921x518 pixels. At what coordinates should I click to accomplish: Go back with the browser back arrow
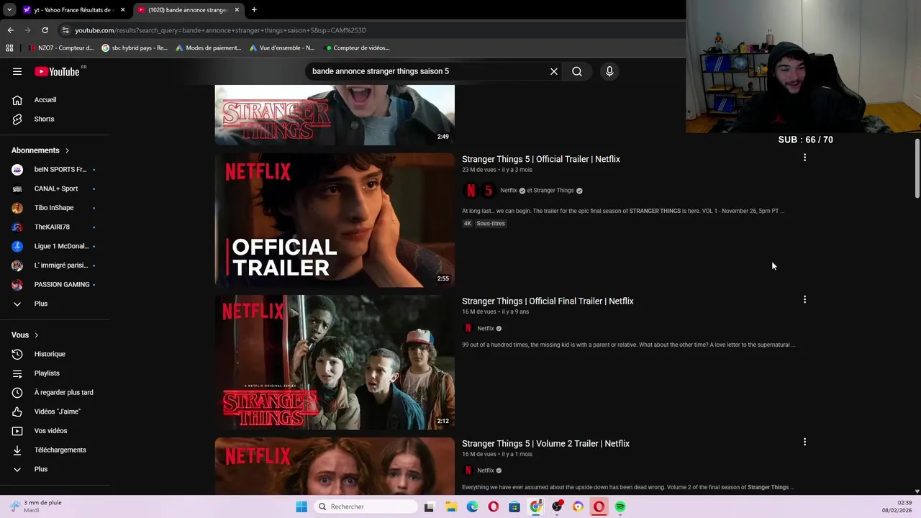tap(10, 30)
